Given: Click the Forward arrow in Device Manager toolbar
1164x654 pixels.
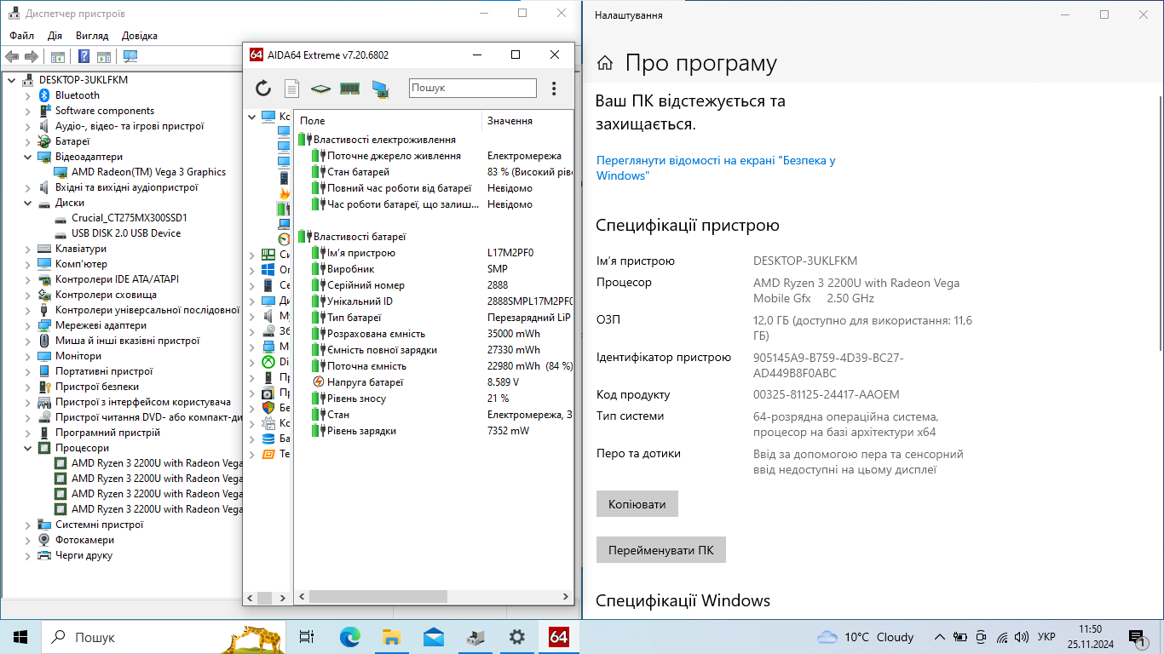Looking at the screenshot, I should pos(32,57).
